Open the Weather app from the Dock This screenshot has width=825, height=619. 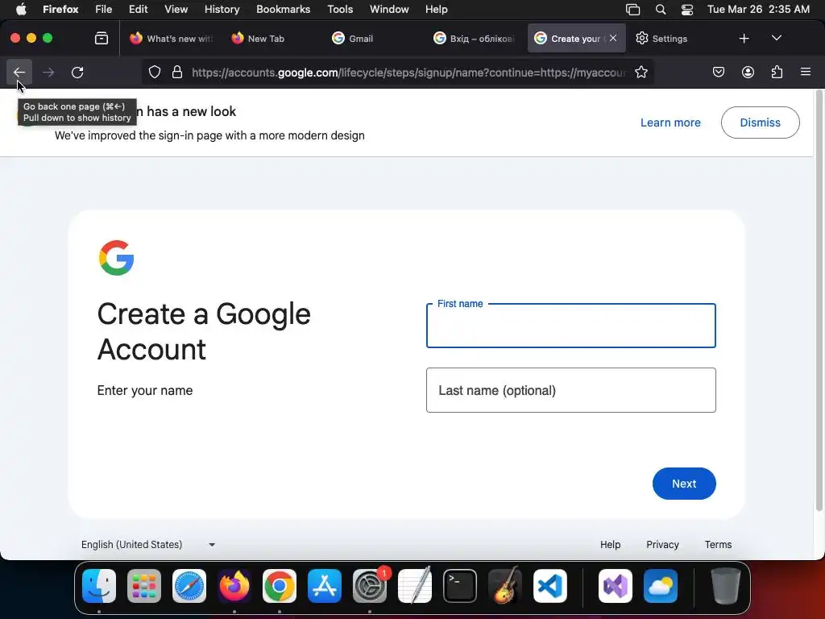pyautogui.click(x=661, y=586)
